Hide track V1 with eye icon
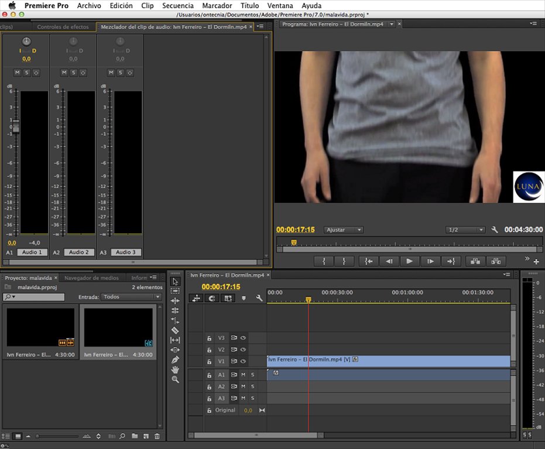The width and height of the screenshot is (545, 449). click(243, 361)
